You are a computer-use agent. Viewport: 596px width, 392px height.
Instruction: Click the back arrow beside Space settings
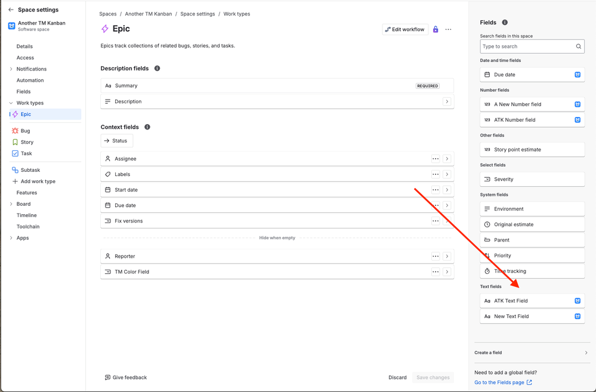tap(11, 10)
